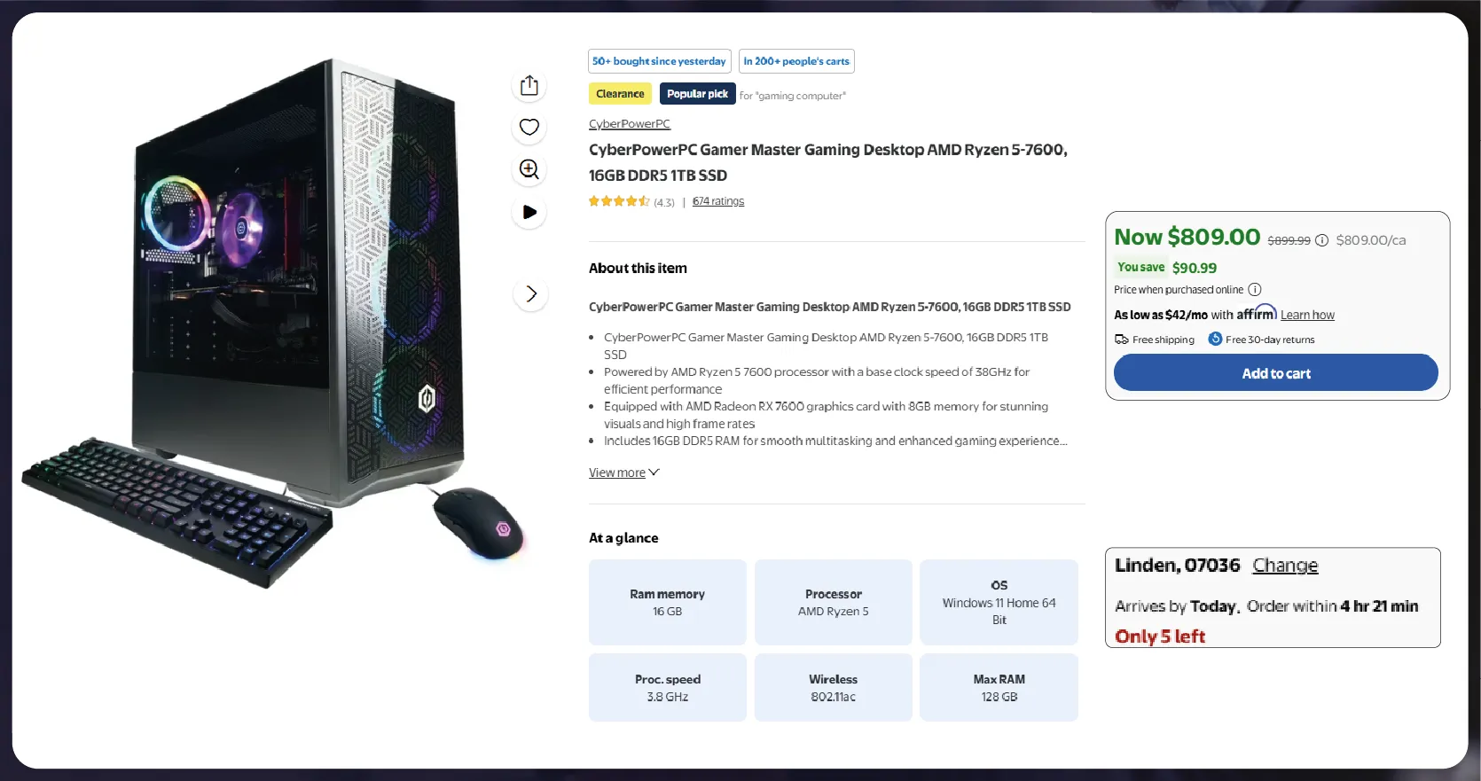Click Learn how for Affirm financing
Viewport: 1481px width, 781px height.
(1307, 315)
